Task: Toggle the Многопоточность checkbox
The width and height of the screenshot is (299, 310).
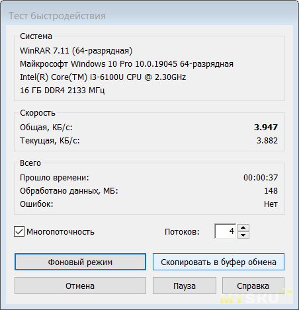Action: tap(19, 231)
